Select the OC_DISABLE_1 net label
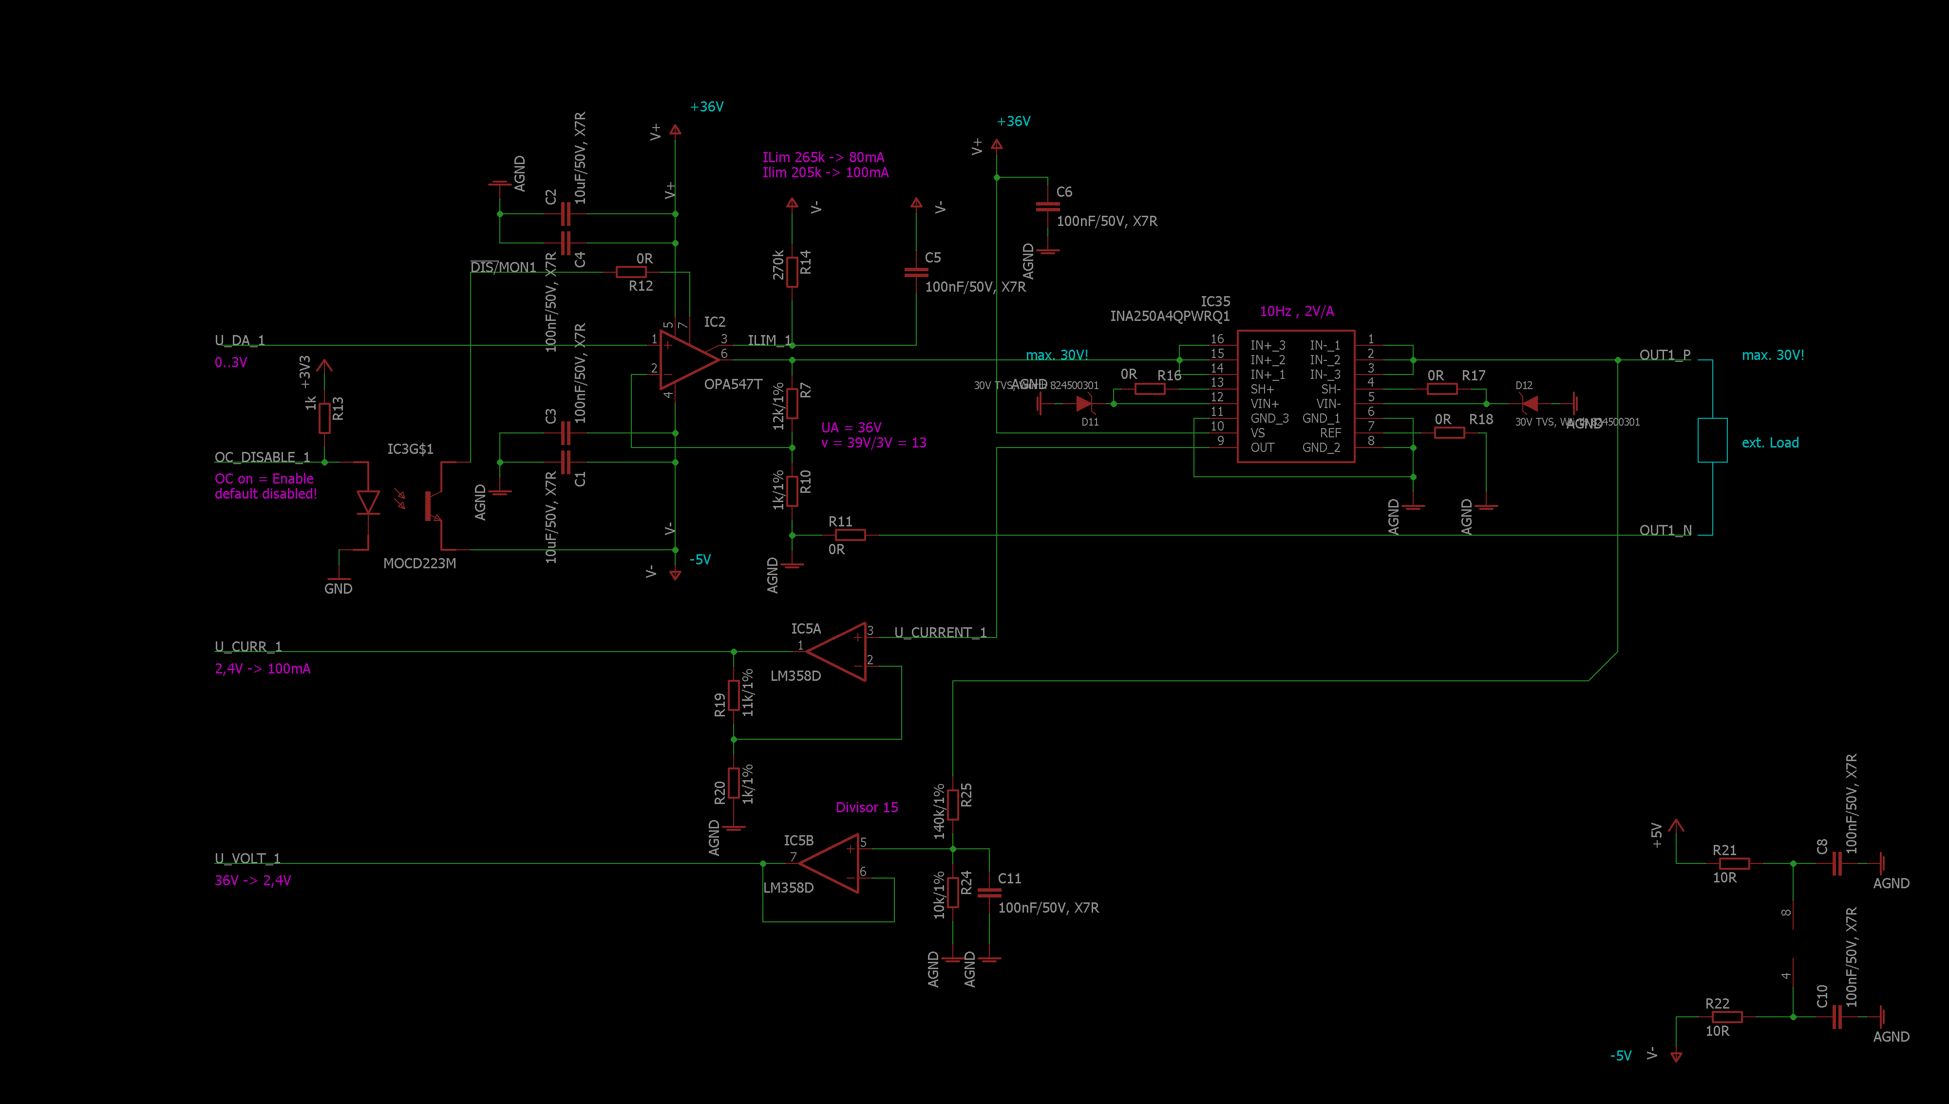Screen dimensions: 1949x1104 click(262, 457)
